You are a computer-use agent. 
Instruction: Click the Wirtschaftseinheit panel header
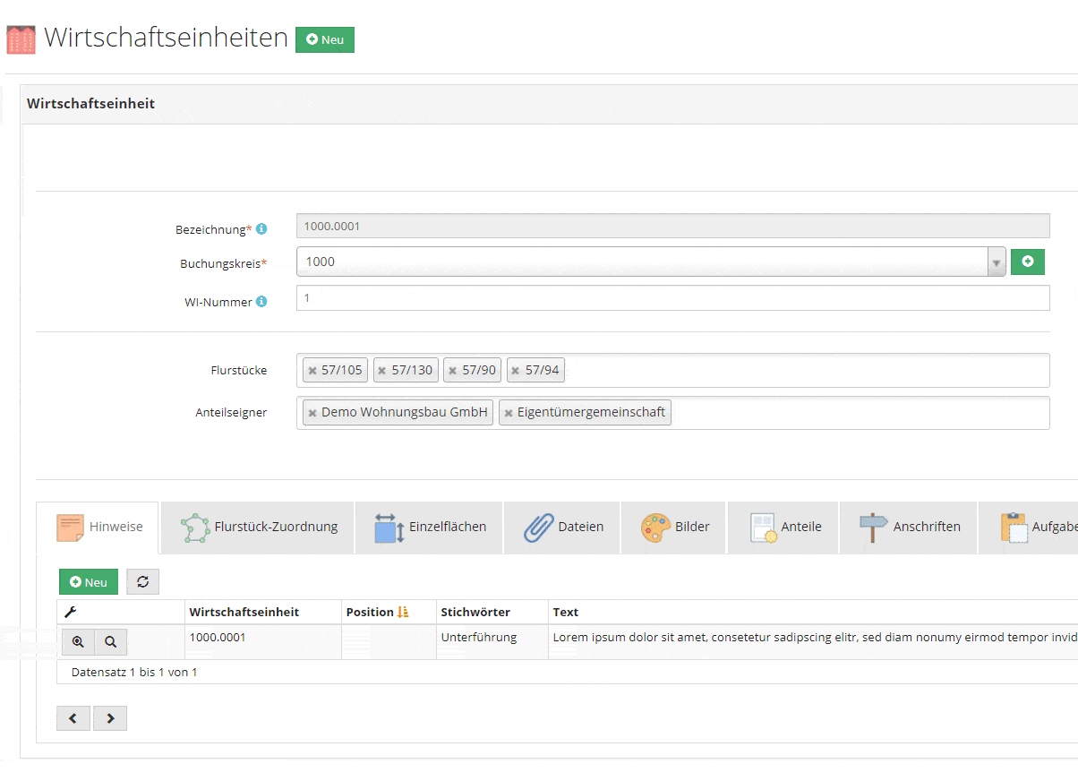(549, 104)
